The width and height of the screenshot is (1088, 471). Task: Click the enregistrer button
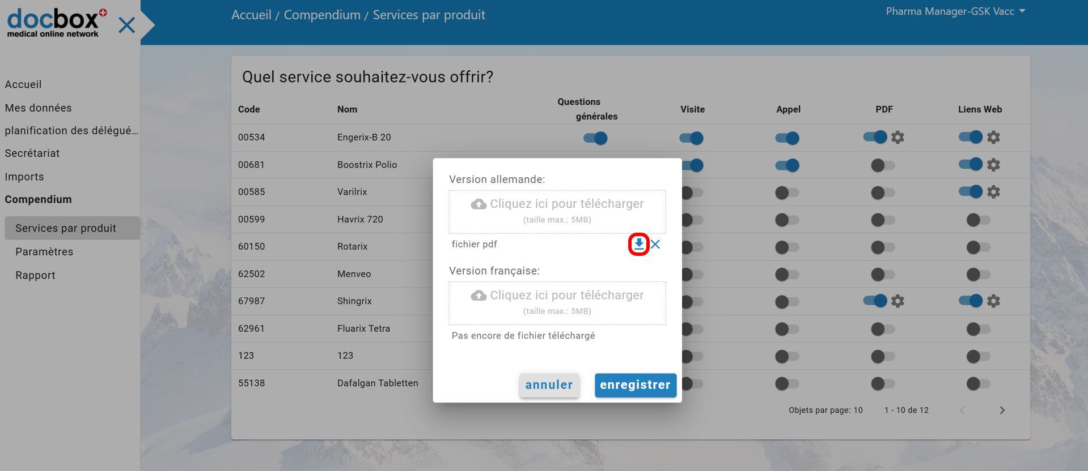(635, 385)
